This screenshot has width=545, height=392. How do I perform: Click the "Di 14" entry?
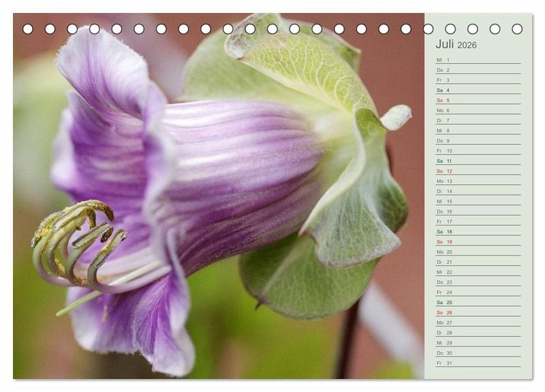click(478, 191)
